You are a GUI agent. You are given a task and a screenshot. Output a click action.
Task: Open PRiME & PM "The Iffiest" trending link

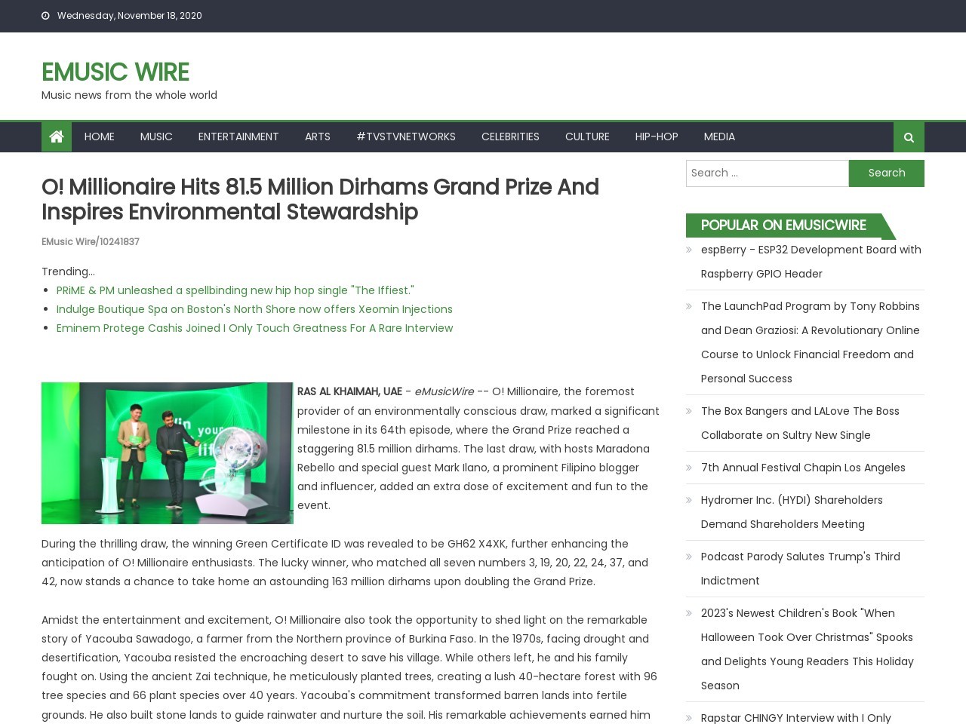(235, 290)
